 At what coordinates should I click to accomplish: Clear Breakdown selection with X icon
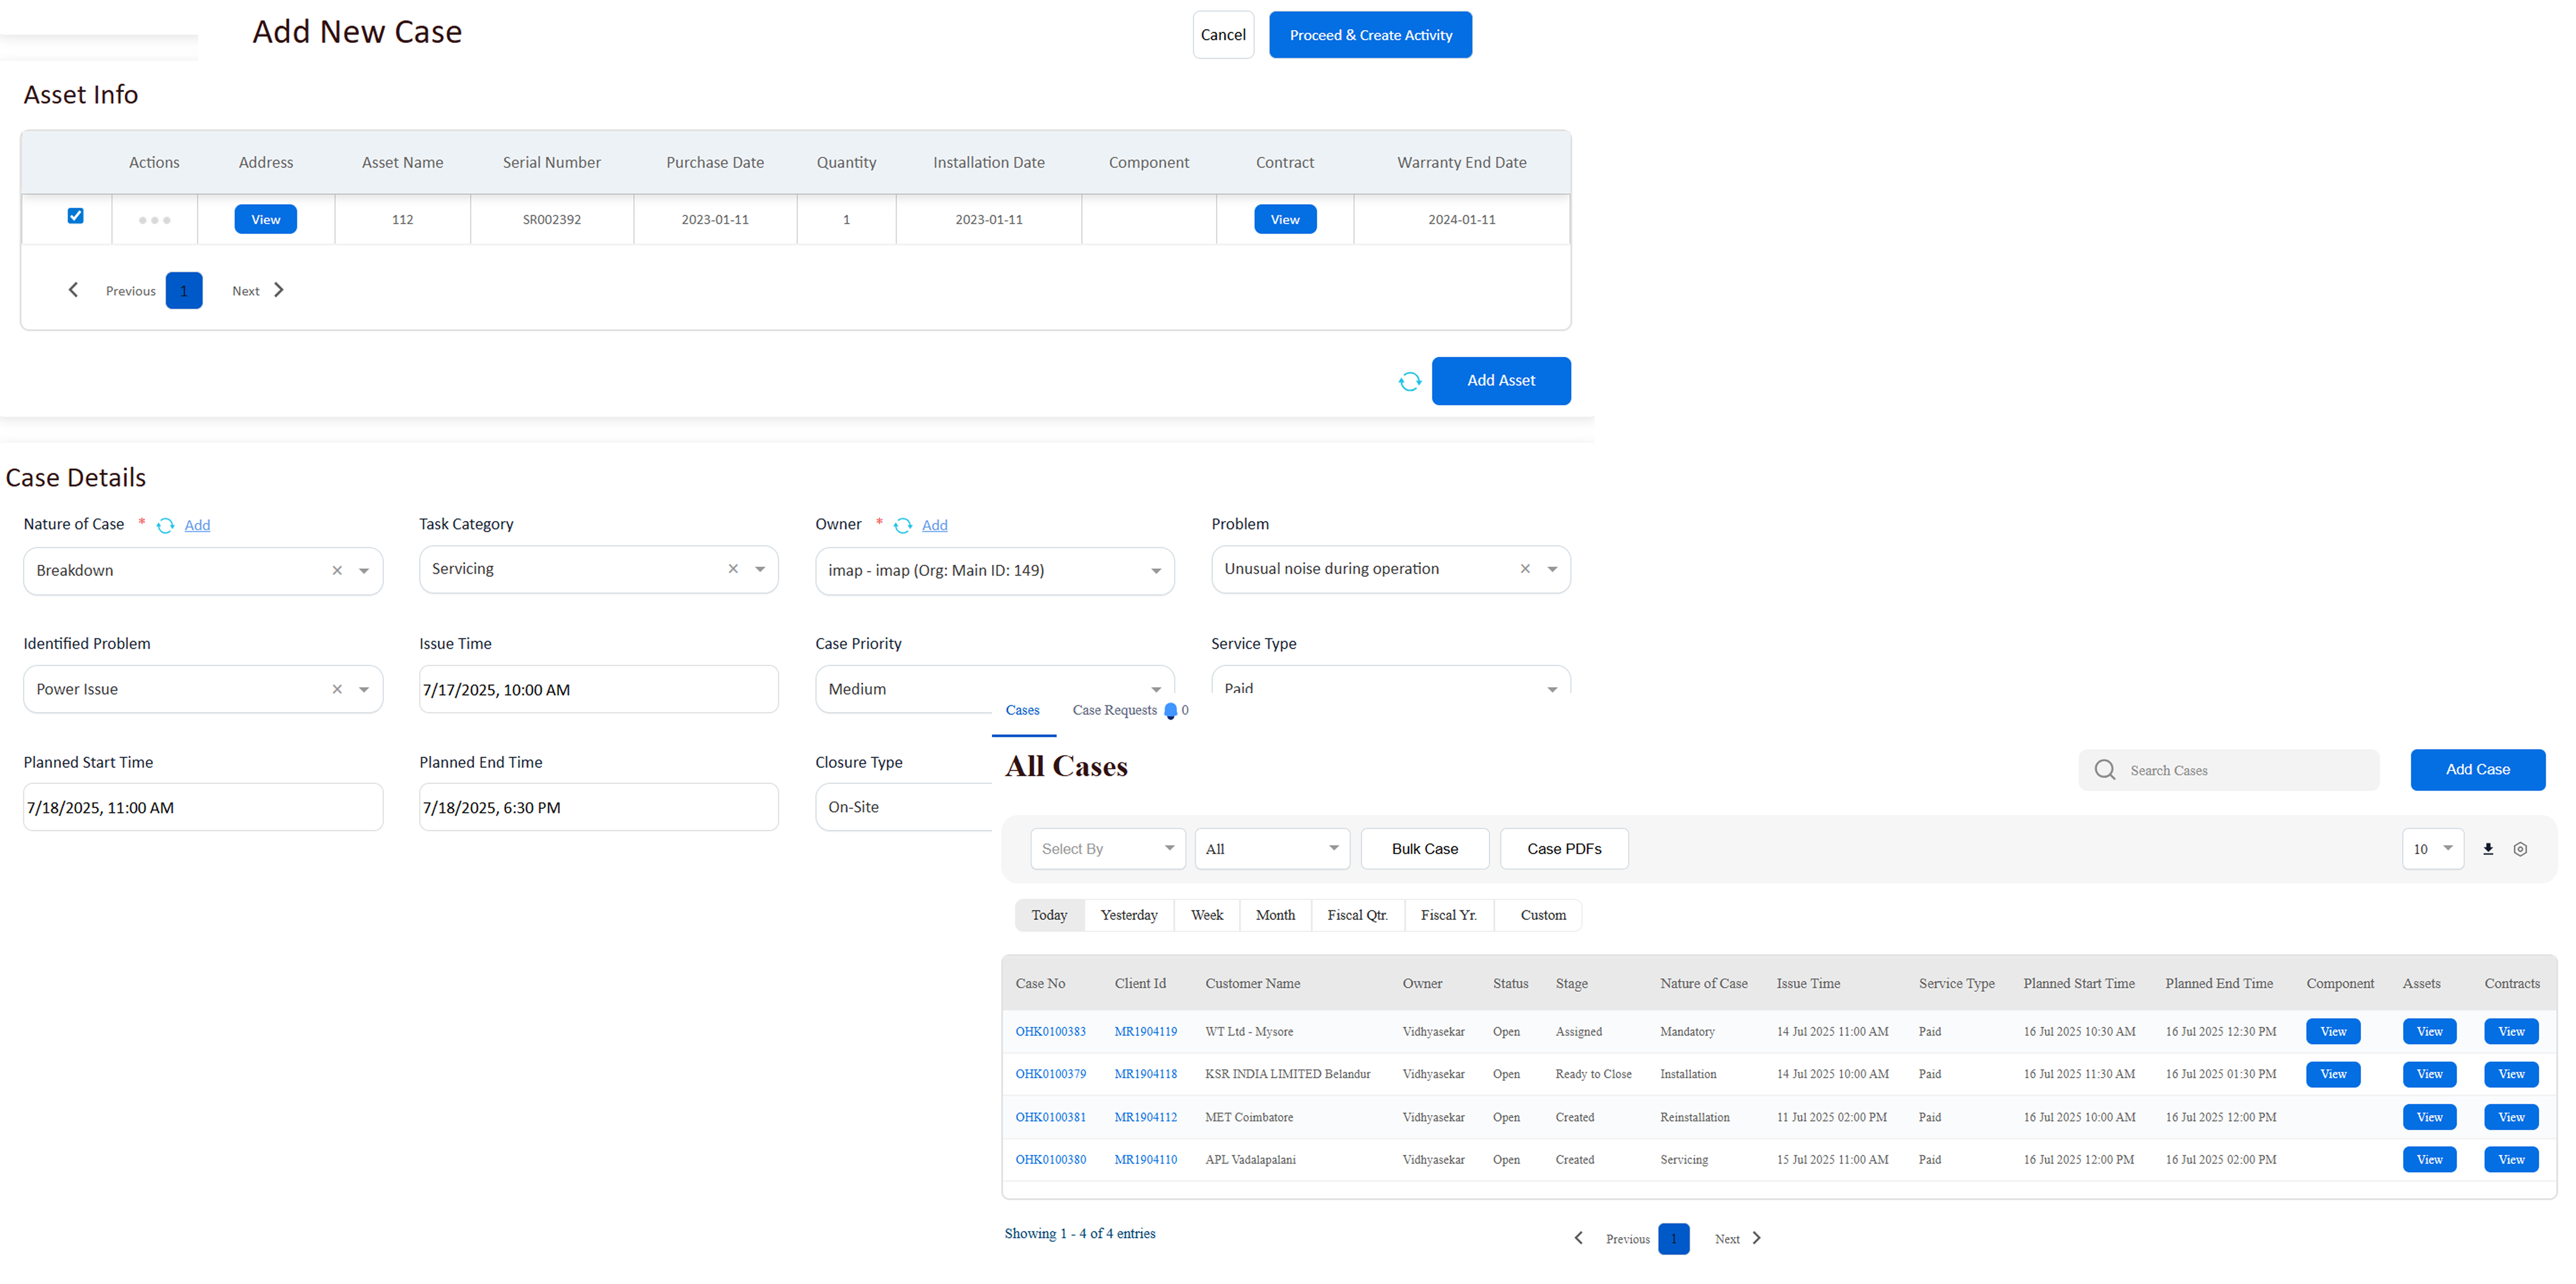[x=337, y=571]
